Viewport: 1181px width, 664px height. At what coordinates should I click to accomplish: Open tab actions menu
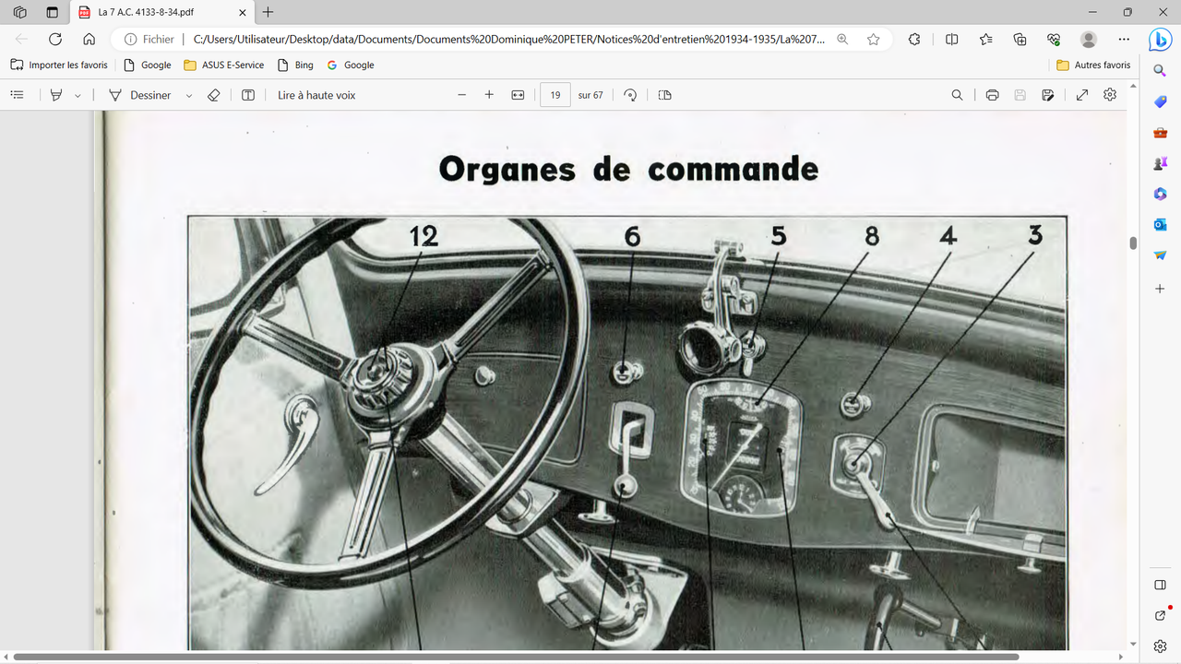point(52,13)
